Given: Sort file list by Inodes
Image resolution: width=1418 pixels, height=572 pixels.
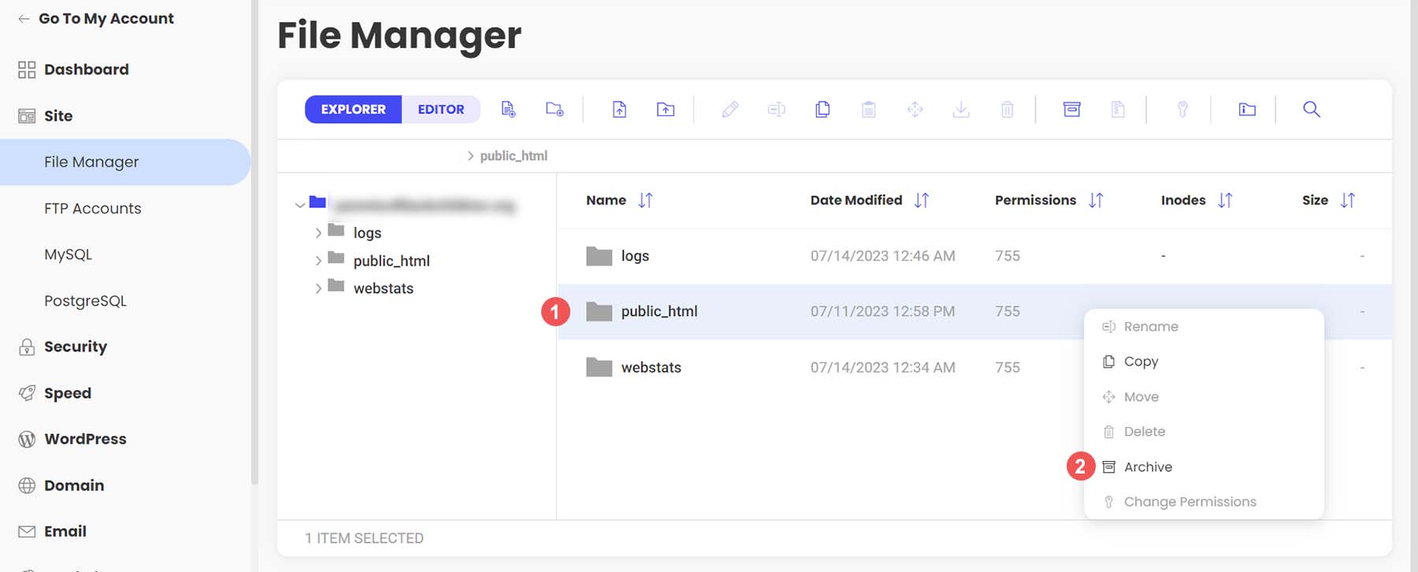Looking at the screenshot, I should pos(1225,200).
